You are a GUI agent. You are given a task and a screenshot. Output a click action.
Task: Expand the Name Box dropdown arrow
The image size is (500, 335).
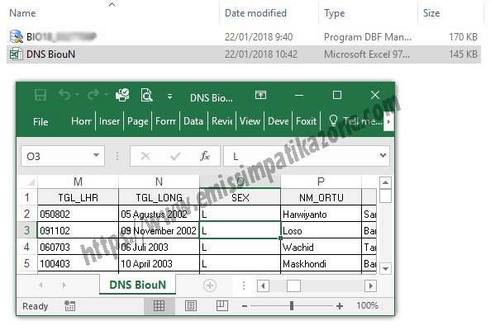coord(96,155)
